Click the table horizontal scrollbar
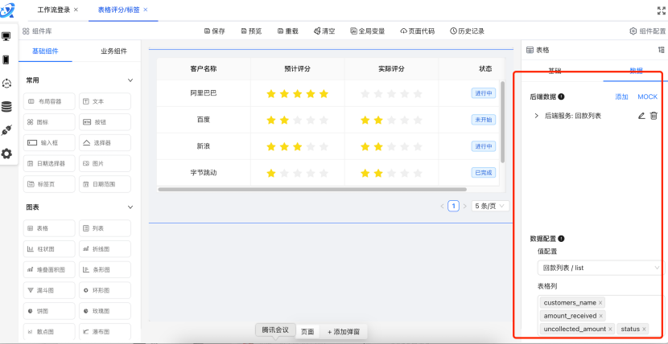 (311, 189)
